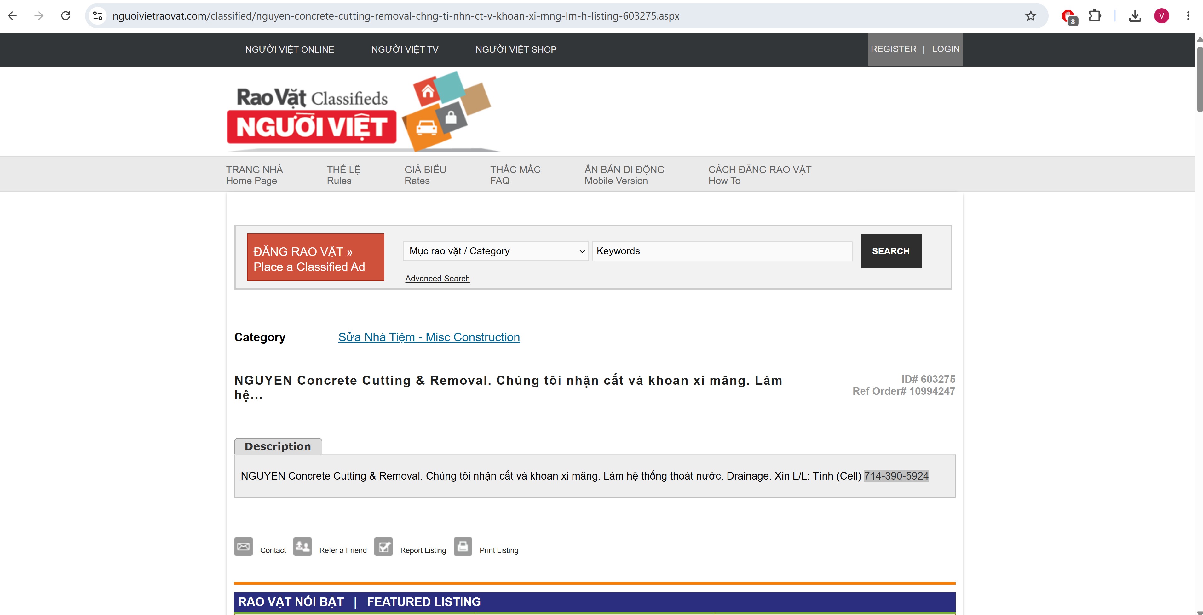Viewport: 1203px width, 615px height.
Task: Go forward in browser history
Action: 39,16
